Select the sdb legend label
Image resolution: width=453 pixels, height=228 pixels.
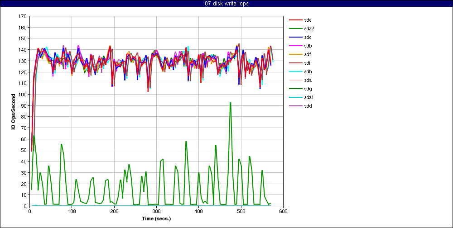coord(308,46)
